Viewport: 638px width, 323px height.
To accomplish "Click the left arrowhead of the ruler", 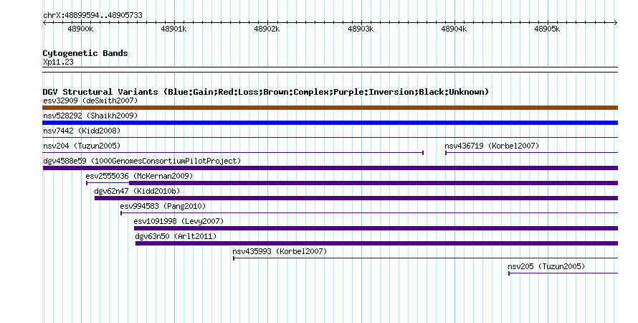I will (x=44, y=22).
